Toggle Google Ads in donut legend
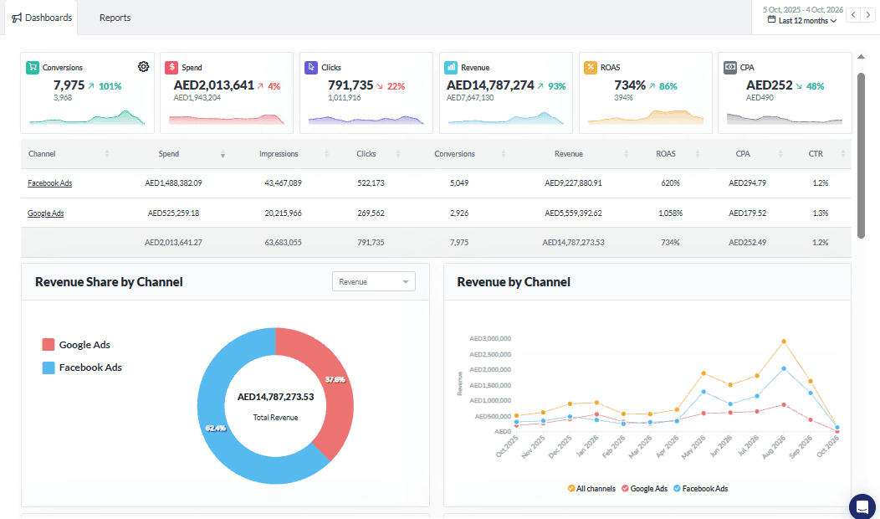The image size is (880, 519). 76,345
